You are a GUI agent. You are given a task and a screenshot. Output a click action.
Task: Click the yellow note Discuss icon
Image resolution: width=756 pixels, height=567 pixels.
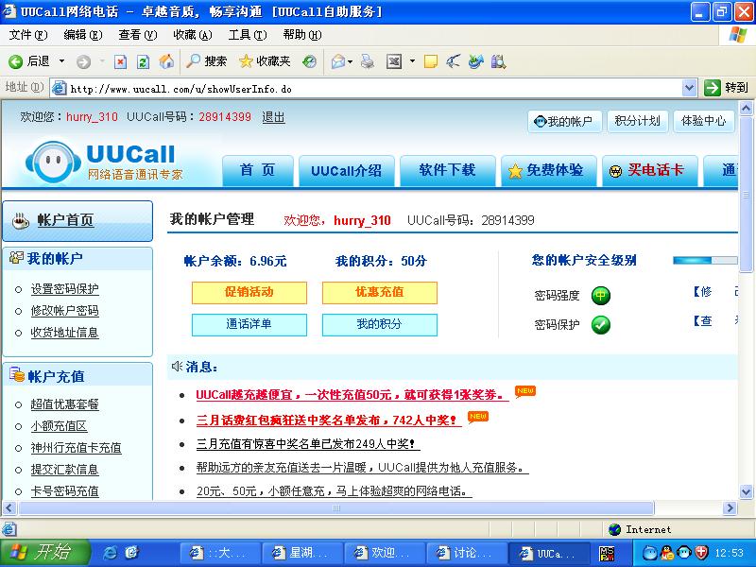click(431, 61)
